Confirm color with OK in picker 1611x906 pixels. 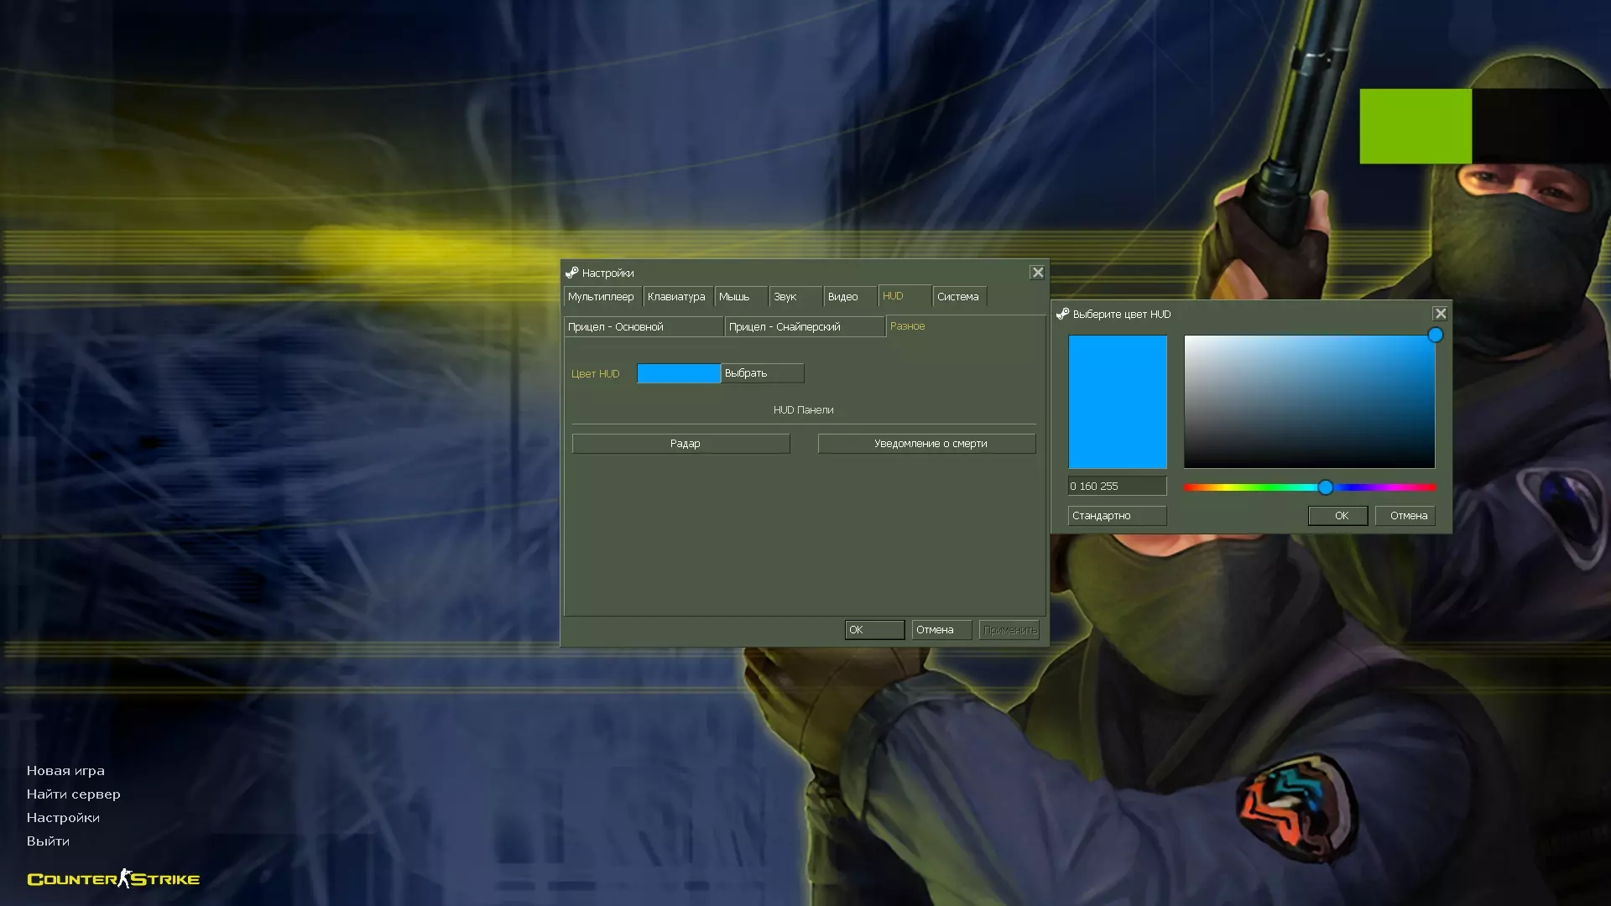1337,516
